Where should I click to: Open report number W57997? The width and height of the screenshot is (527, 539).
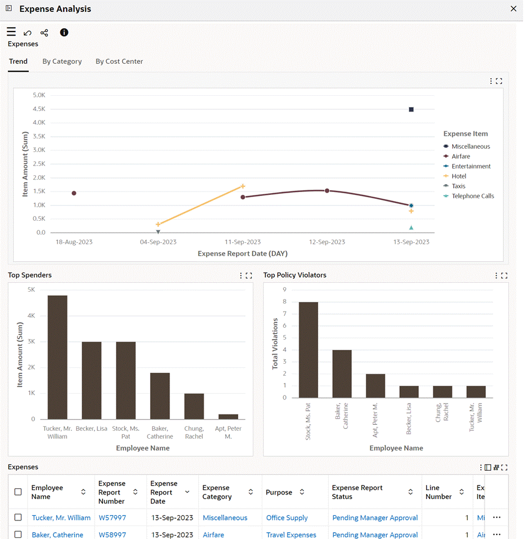click(x=113, y=518)
